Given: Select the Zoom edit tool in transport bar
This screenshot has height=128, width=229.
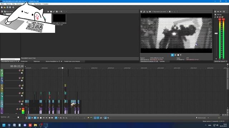Looking at the screenshot, I should point(67,118).
